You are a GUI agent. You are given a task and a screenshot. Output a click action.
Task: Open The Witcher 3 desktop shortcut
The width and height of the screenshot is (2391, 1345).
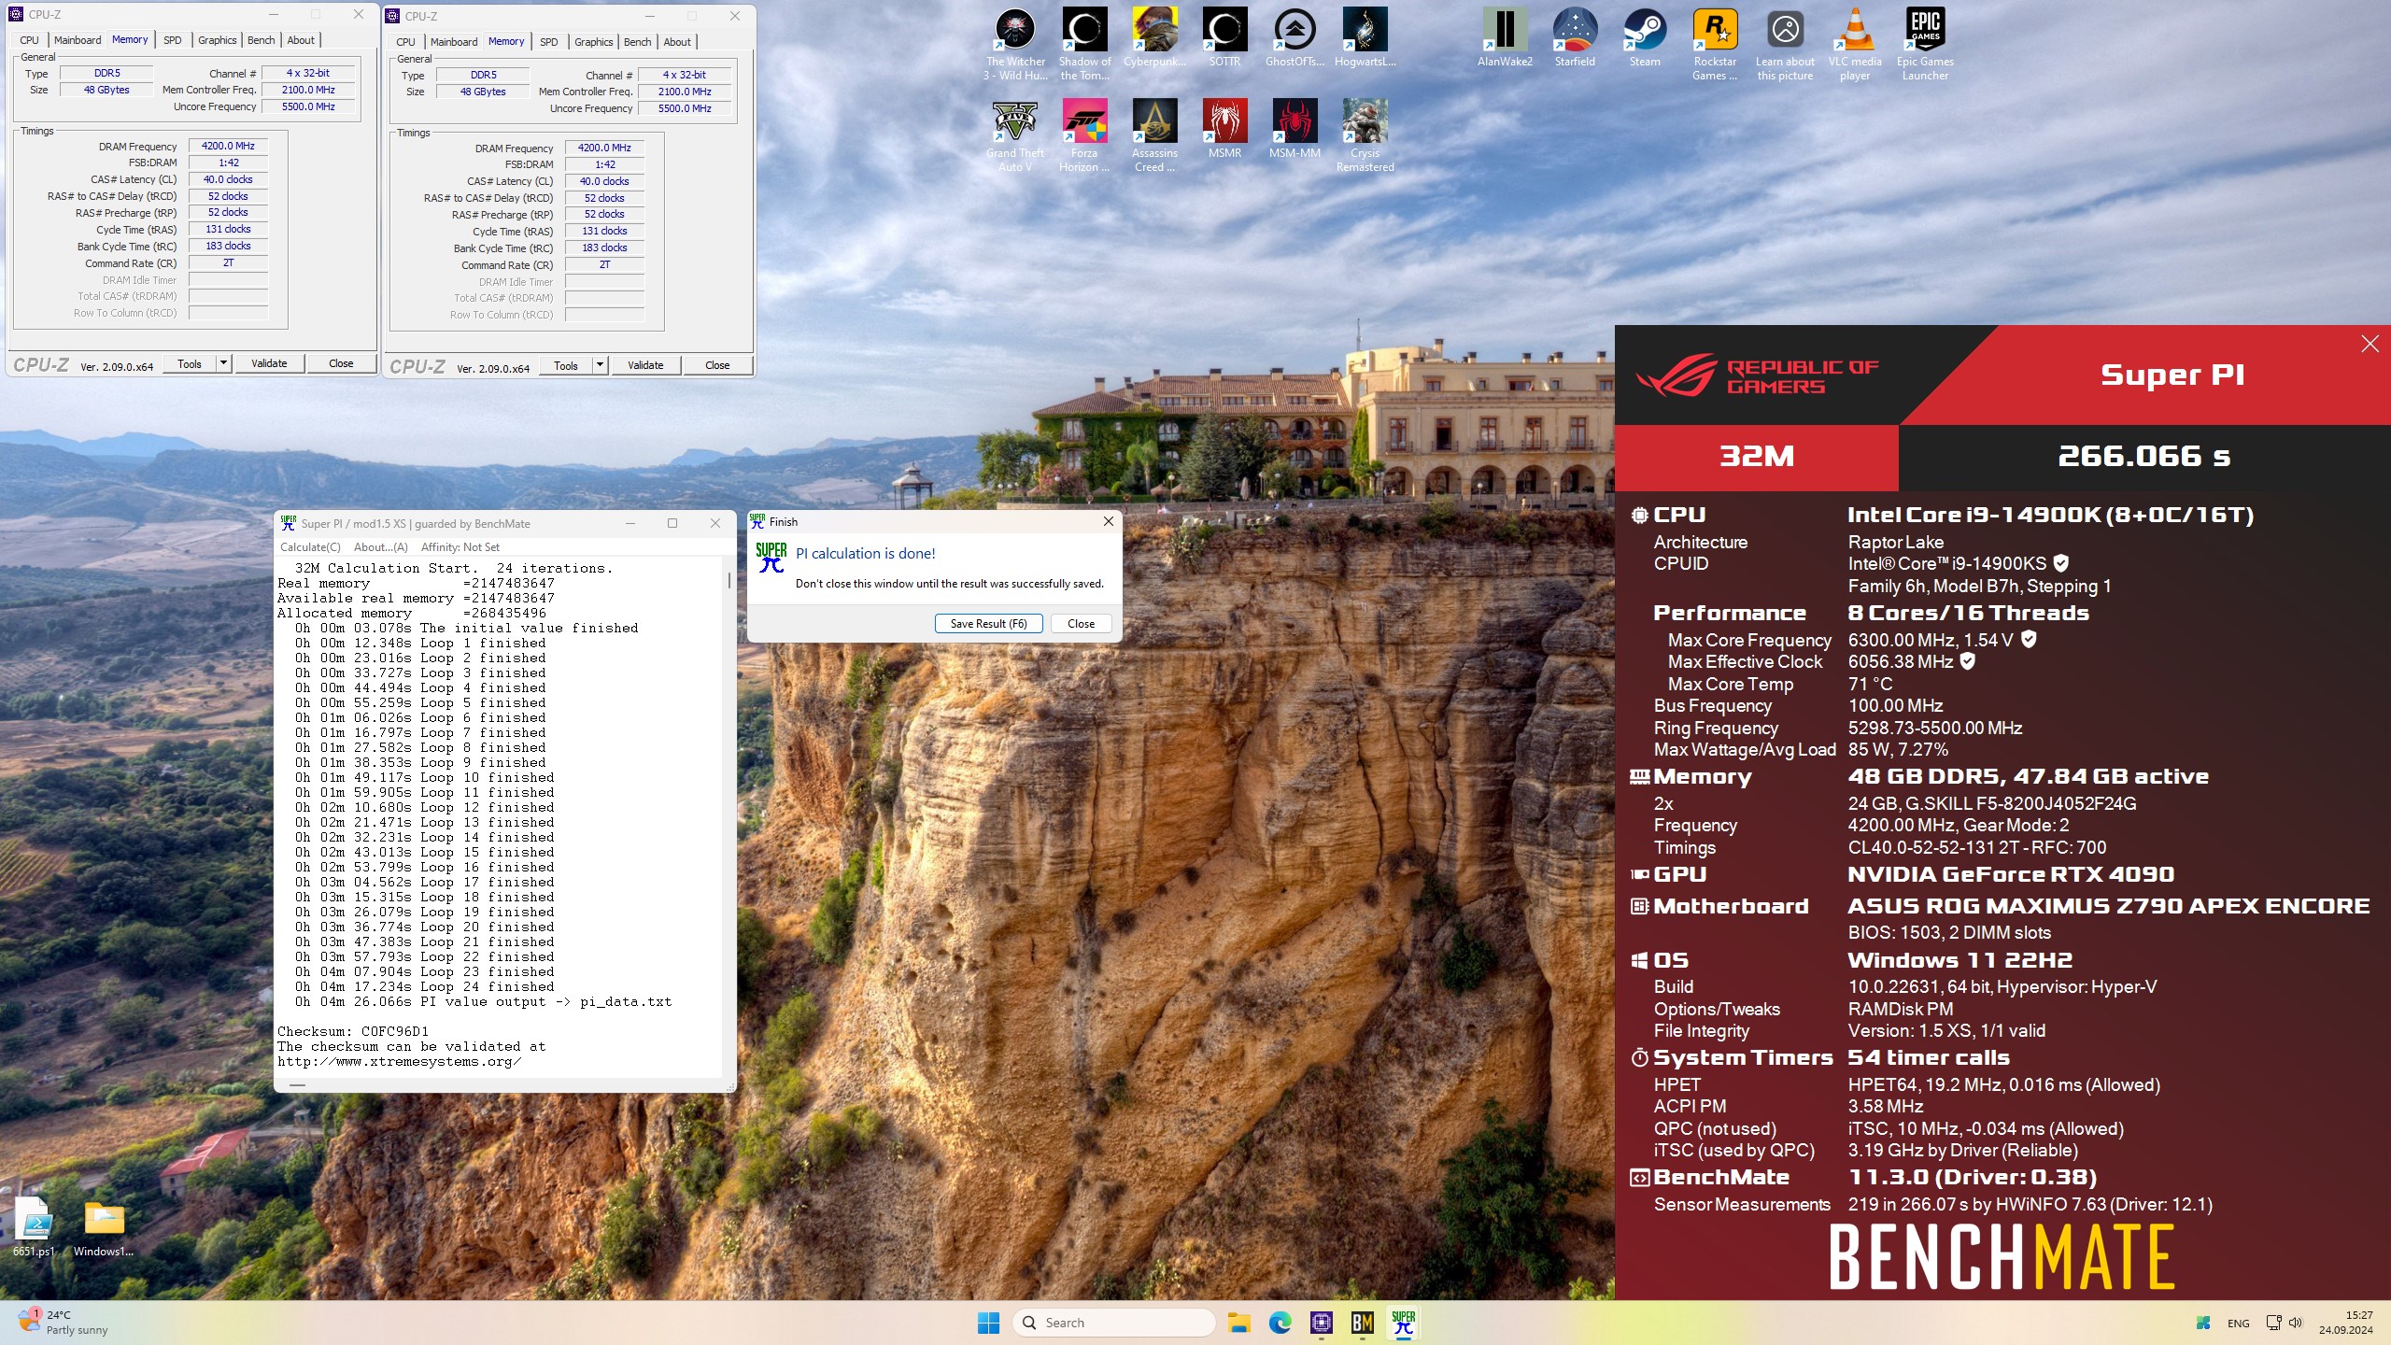coord(1015,43)
